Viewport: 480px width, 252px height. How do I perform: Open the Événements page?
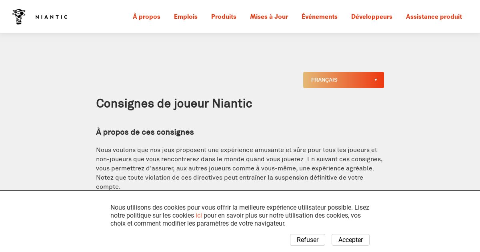coord(319,16)
